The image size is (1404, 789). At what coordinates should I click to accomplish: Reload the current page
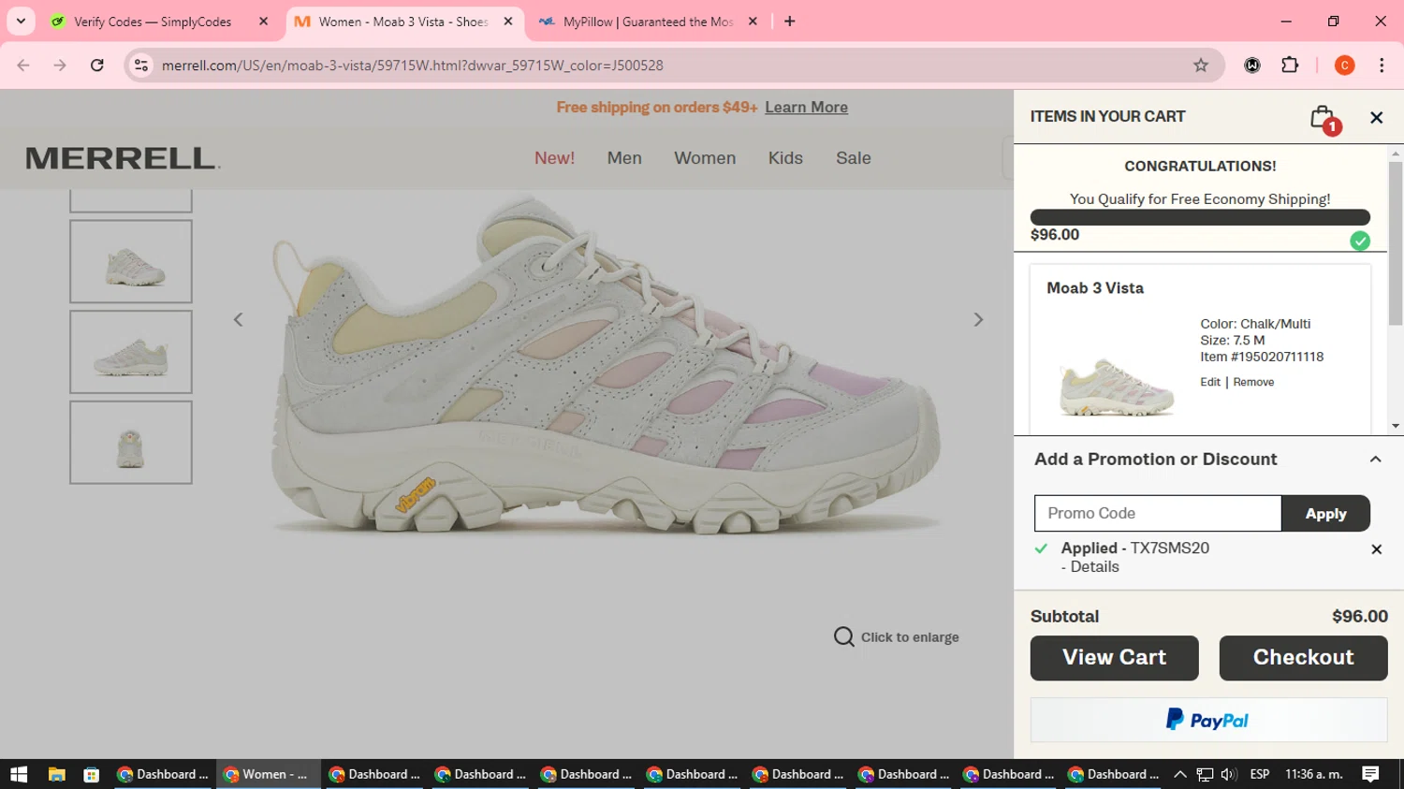coord(97,66)
